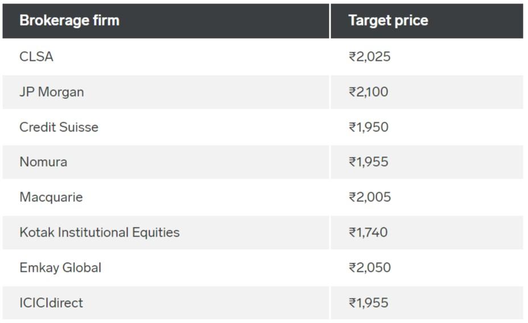
Task: Click the ₹2,050 target price
Action: [370, 268]
